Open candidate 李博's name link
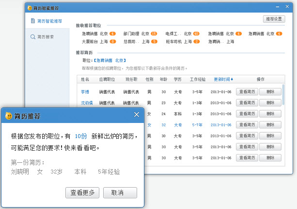Image resolution: width=297 pixels, height=209 pixels. (85, 91)
